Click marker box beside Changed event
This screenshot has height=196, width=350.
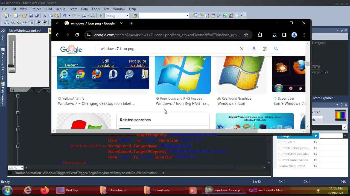tap(316, 136)
